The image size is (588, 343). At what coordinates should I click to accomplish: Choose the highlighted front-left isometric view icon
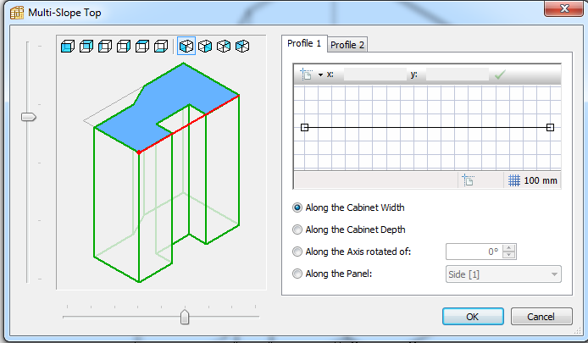click(186, 46)
